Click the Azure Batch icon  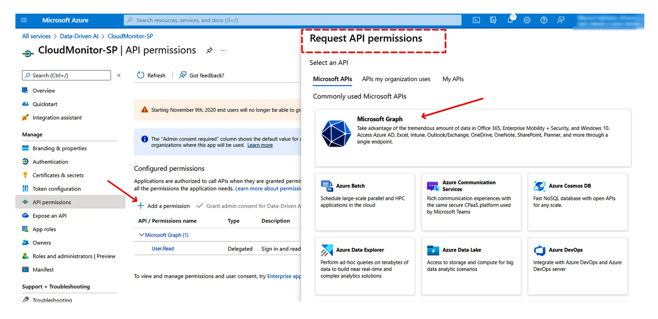coord(327,186)
